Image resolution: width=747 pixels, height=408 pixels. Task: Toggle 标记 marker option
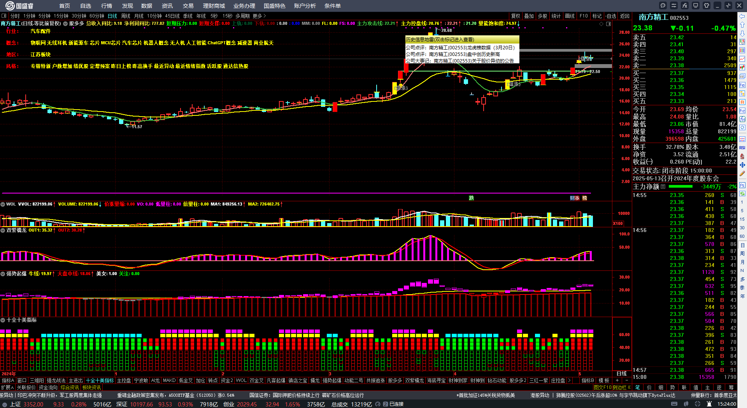click(x=597, y=16)
